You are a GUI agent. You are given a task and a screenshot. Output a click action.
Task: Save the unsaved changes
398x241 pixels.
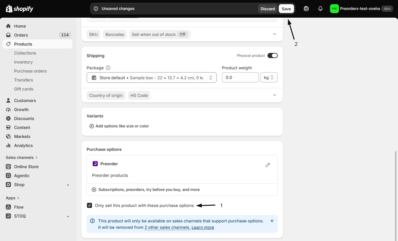coord(286,9)
